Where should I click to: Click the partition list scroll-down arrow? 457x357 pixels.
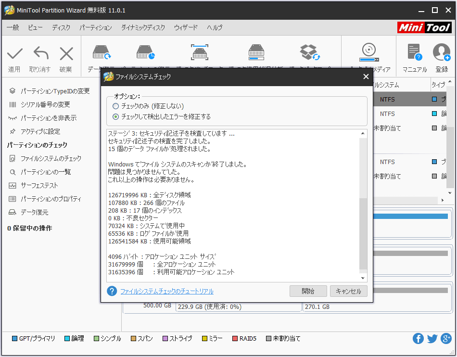click(450, 193)
